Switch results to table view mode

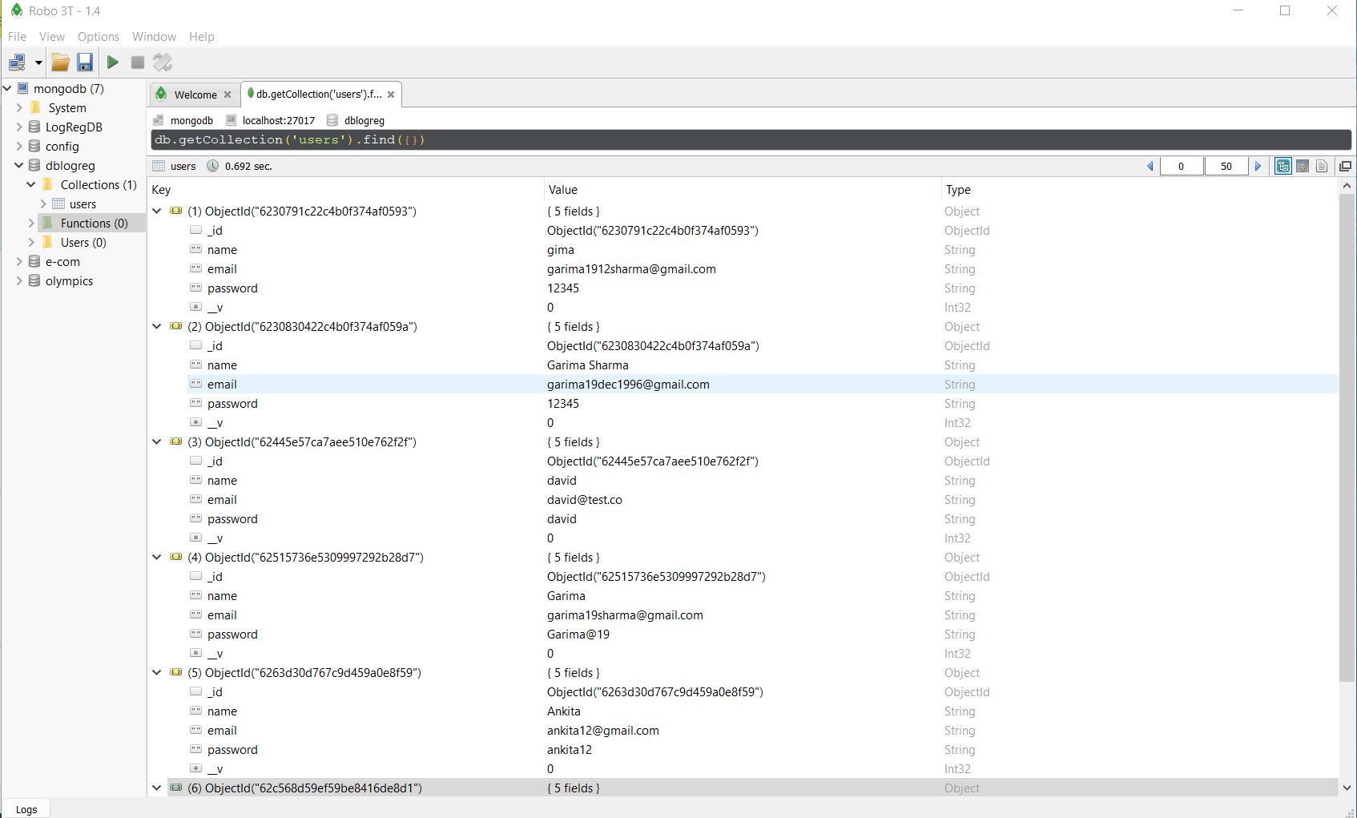pyautogui.click(x=1303, y=166)
